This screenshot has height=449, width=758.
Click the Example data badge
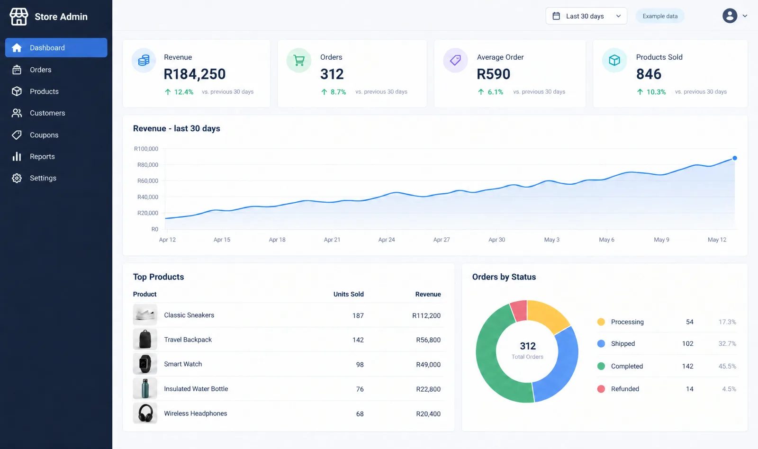[660, 16]
